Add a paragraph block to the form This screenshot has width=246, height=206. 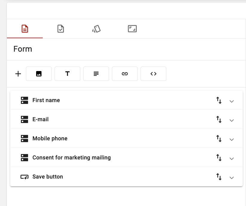(x=96, y=73)
